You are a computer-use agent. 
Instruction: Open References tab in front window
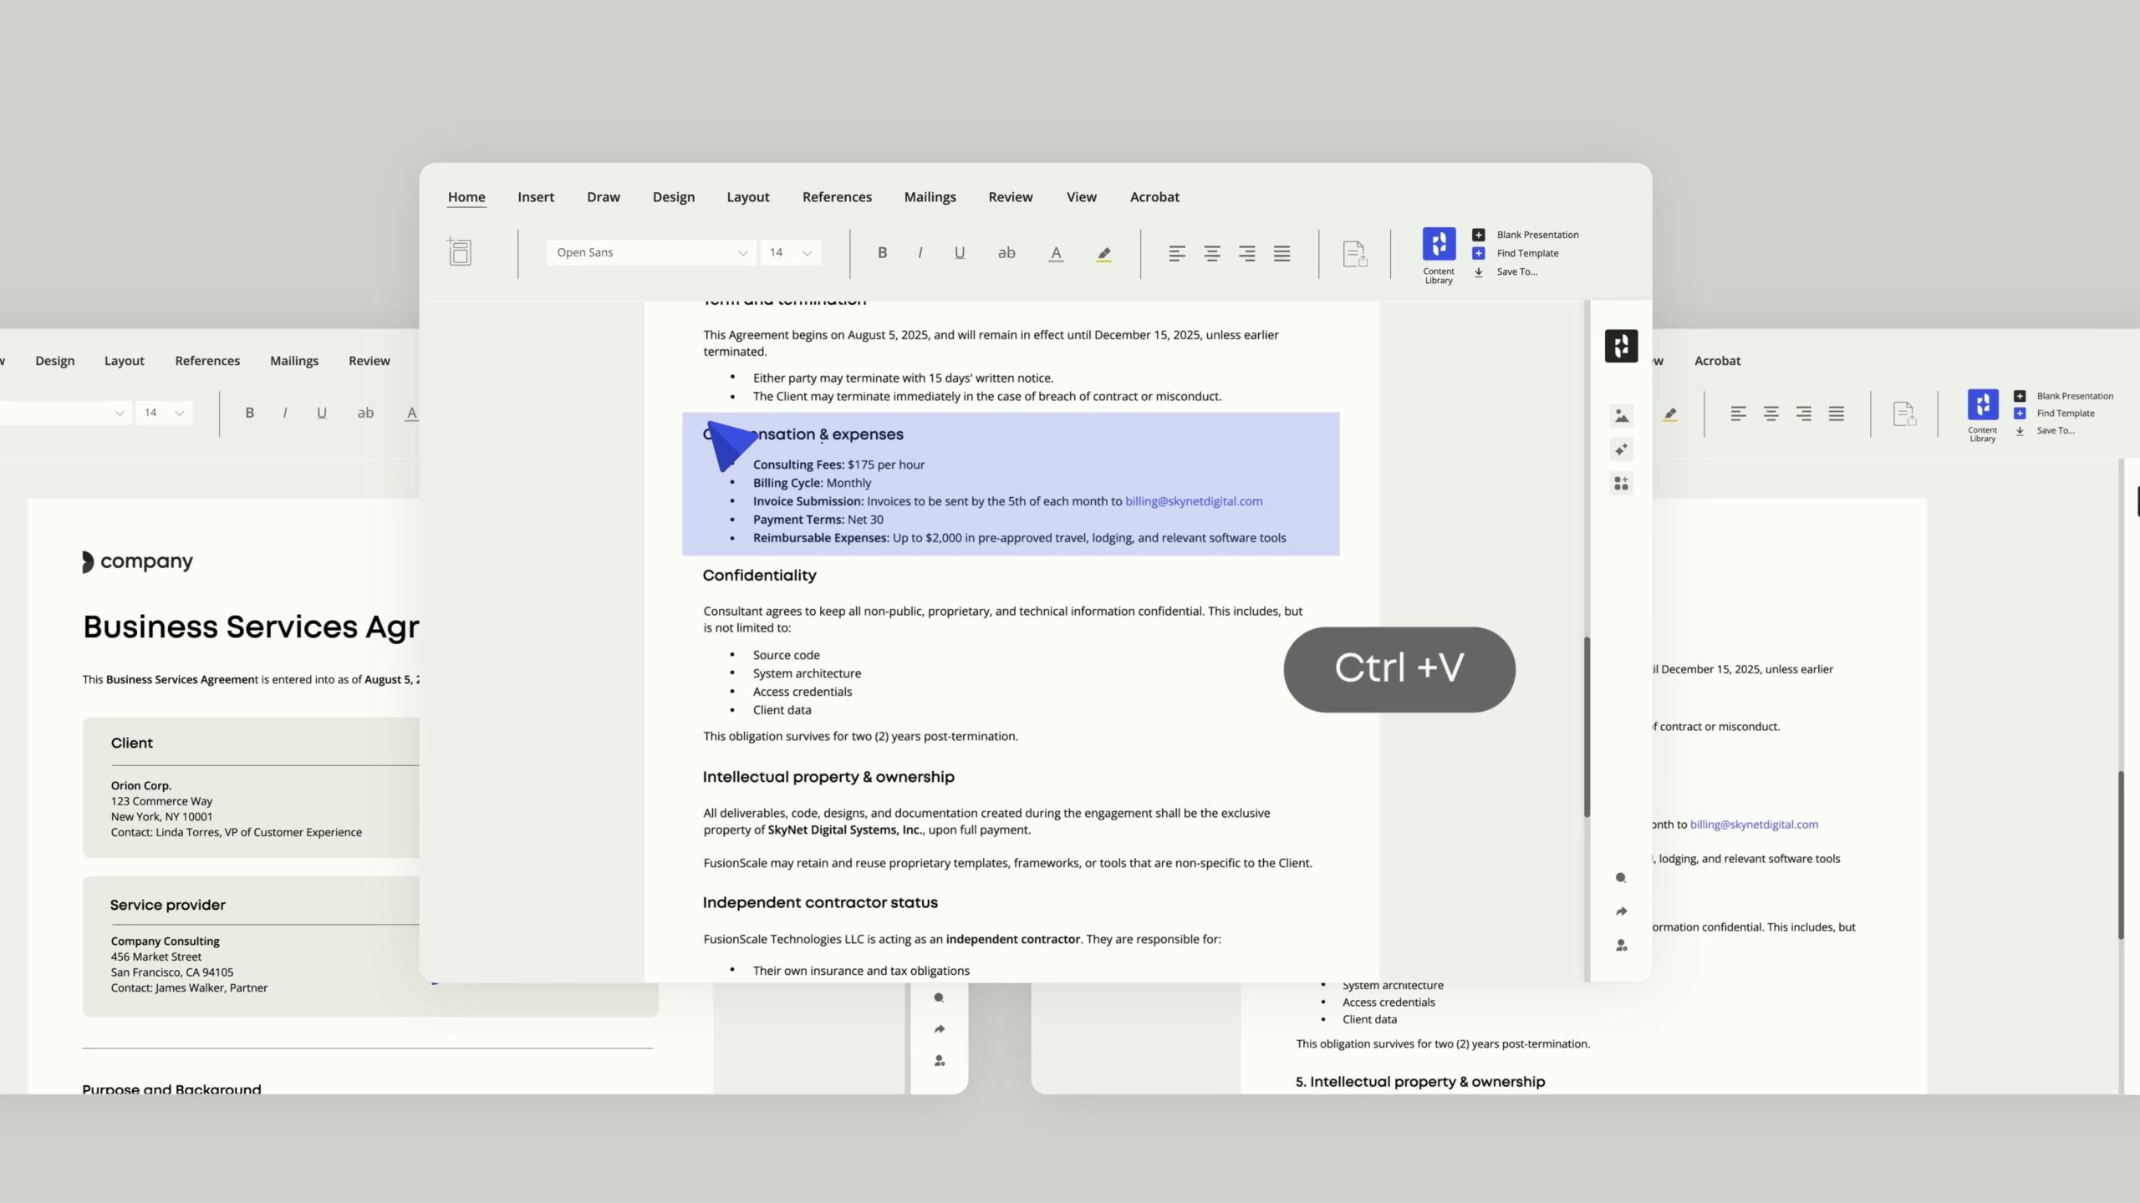click(837, 197)
